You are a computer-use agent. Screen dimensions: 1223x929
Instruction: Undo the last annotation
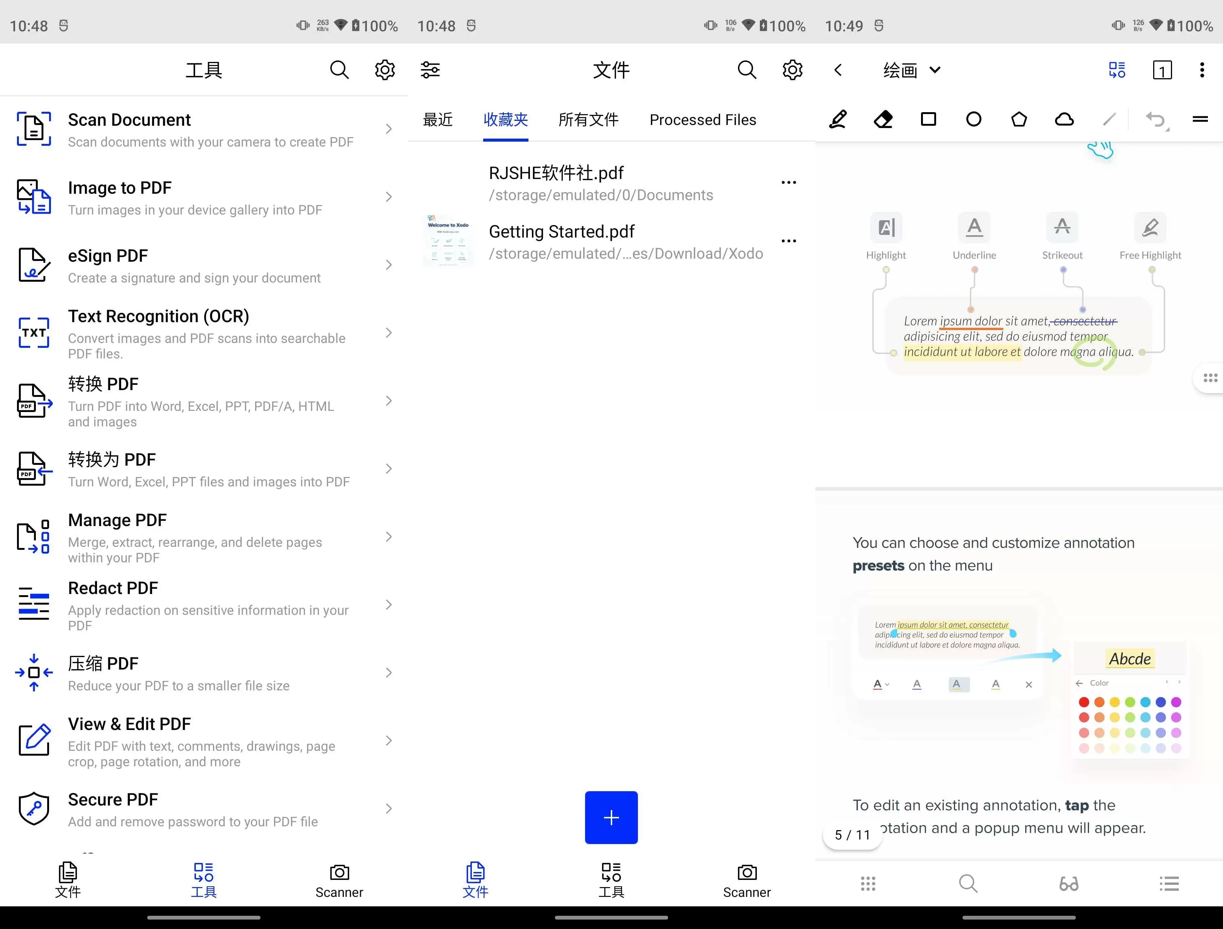[x=1155, y=119]
